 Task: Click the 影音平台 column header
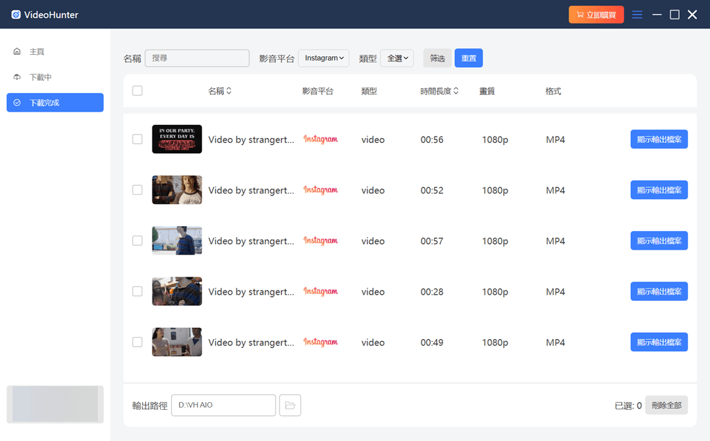(x=318, y=91)
